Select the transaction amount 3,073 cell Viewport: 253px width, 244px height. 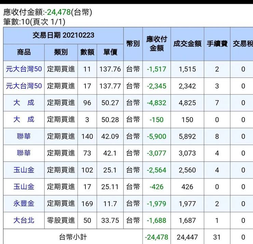click(187, 153)
